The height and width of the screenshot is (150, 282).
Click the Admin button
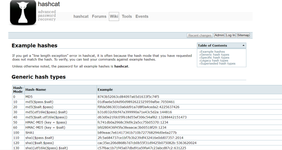pos(219,35)
